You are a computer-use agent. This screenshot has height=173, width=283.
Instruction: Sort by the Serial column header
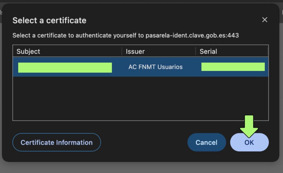[208, 51]
